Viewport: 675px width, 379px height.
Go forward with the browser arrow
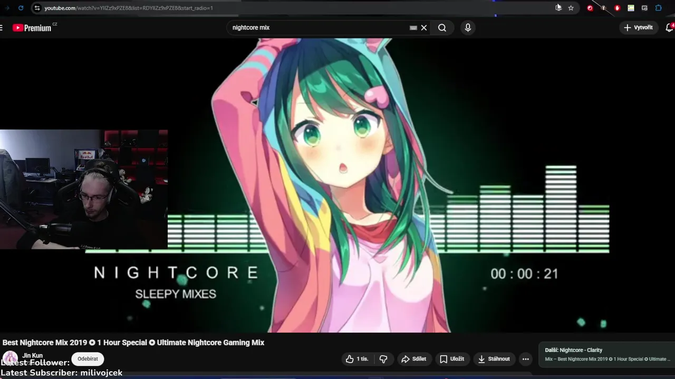pos(7,8)
